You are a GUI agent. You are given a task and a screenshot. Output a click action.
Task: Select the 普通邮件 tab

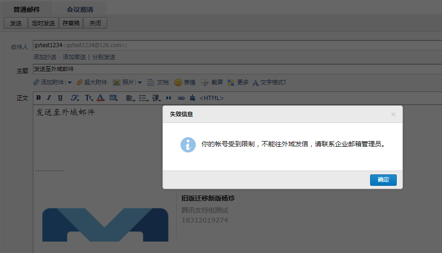27,9
